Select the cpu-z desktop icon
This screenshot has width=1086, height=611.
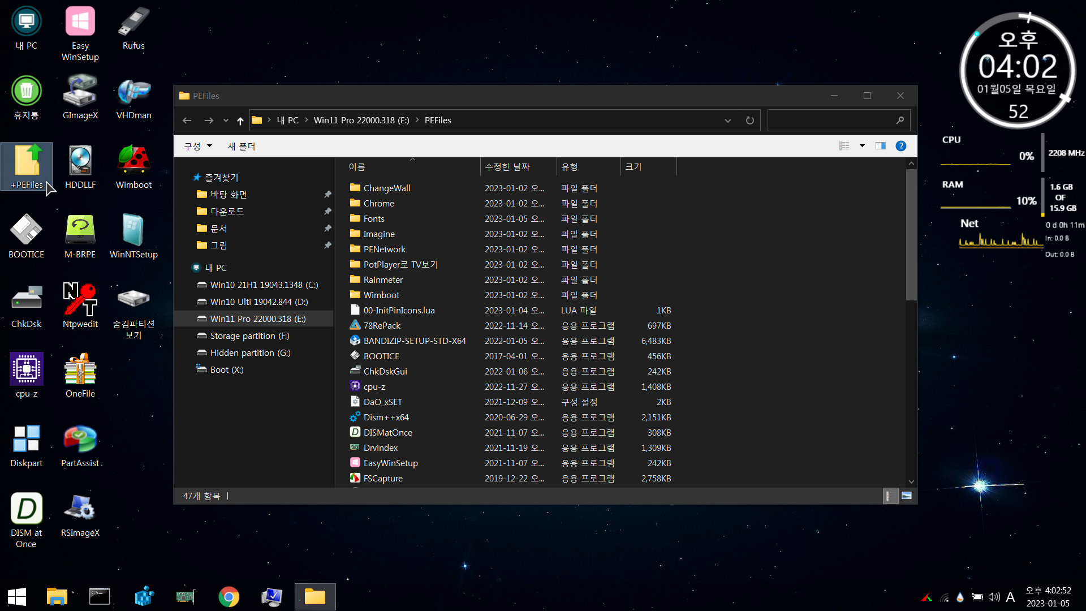[26, 376]
